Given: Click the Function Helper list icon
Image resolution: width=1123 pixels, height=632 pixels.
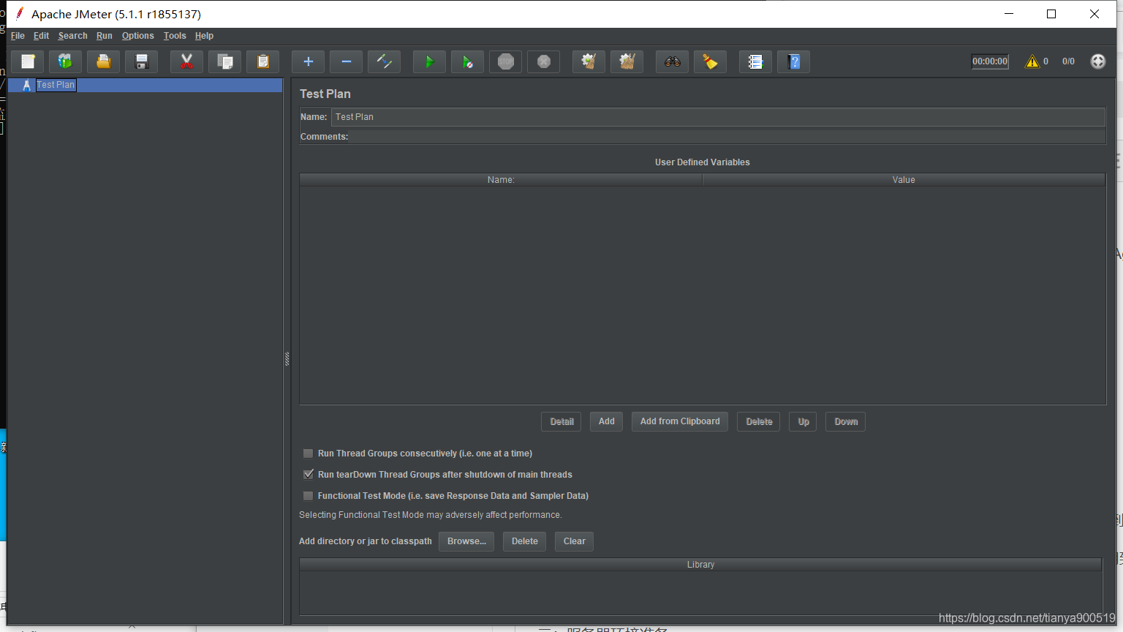Looking at the screenshot, I should 756,61.
